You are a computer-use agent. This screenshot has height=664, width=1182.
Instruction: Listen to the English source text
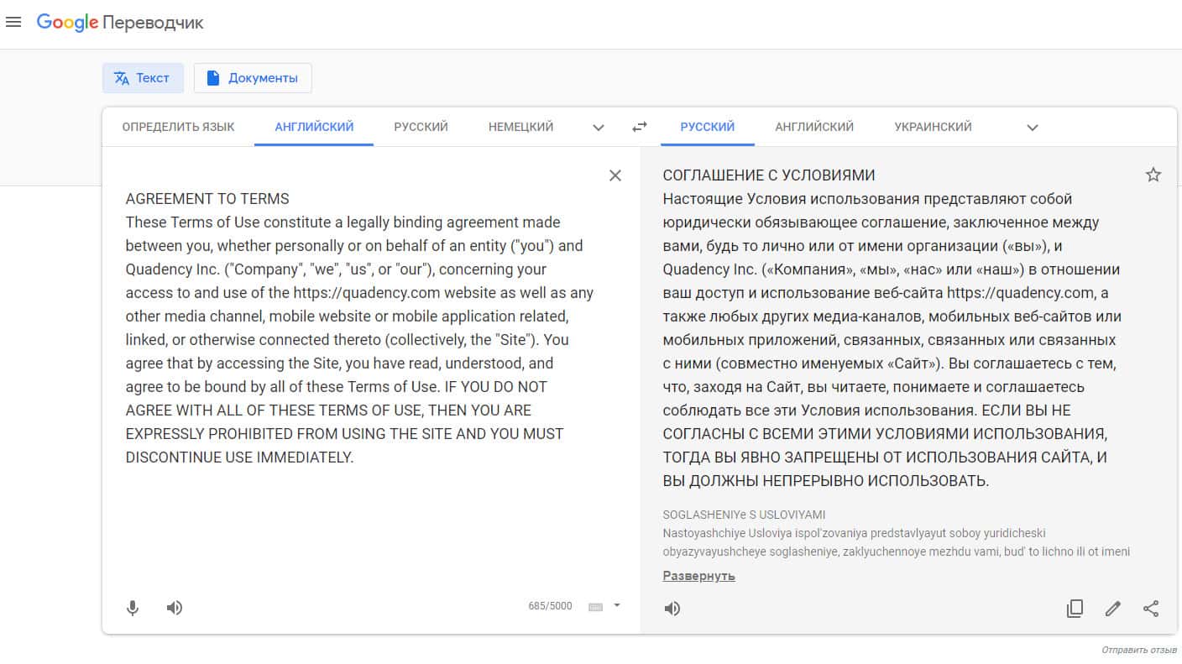(175, 608)
